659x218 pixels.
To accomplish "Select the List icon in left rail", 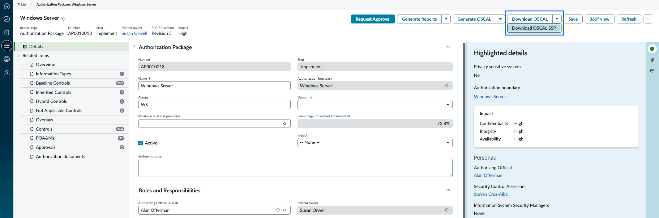I will (x=7, y=46).
